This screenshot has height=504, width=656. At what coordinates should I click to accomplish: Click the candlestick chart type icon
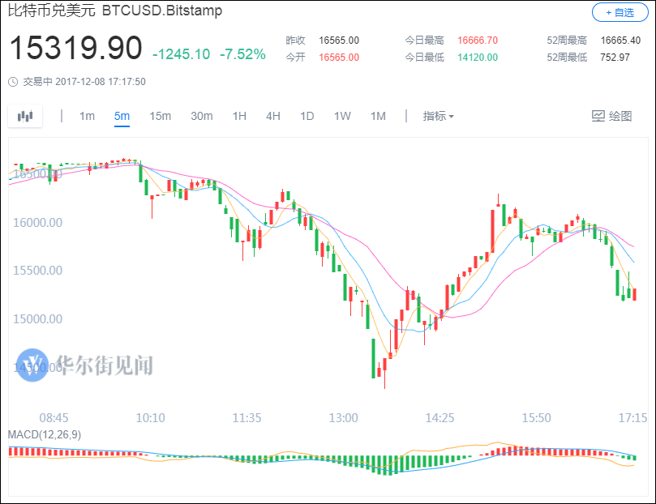[x=25, y=116]
